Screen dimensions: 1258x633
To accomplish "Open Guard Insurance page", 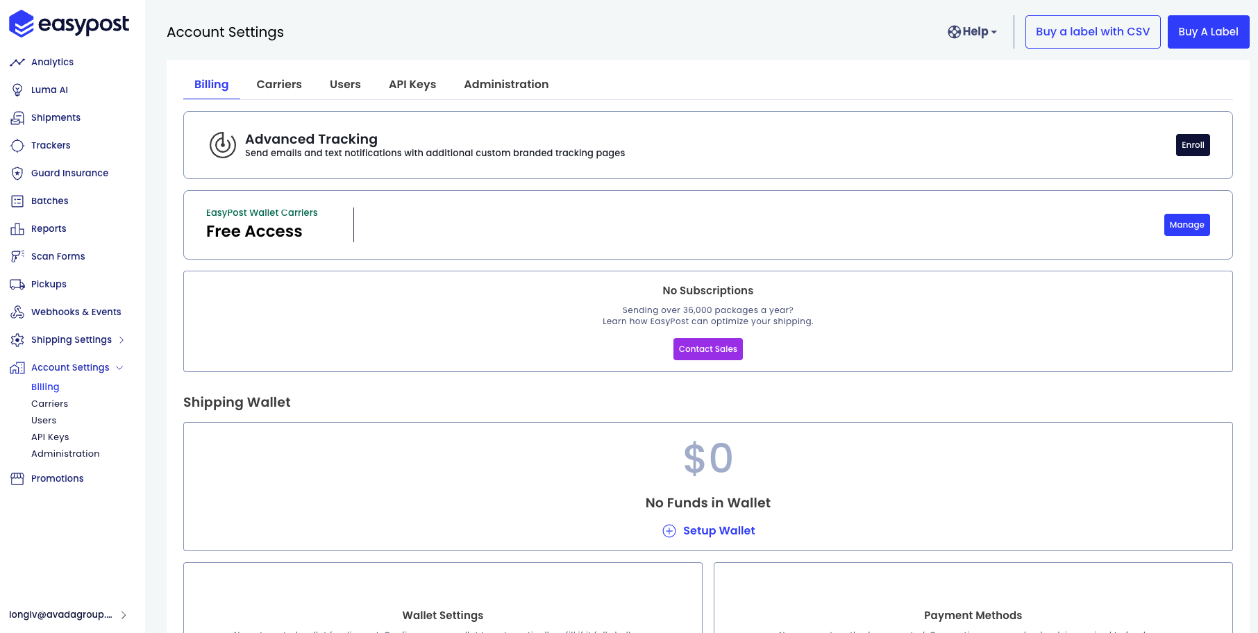I will (x=69, y=174).
